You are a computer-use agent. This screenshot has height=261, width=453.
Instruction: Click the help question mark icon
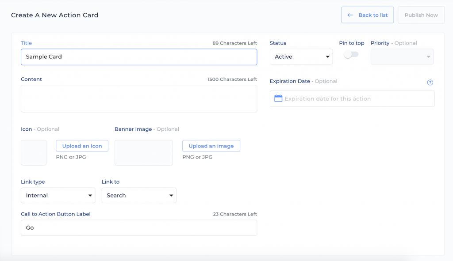pyautogui.click(x=430, y=83)
